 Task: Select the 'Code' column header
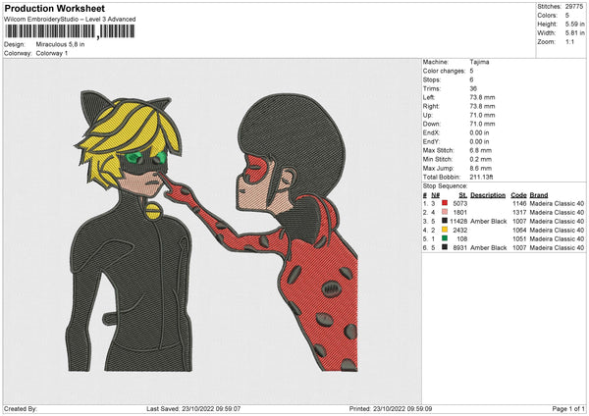[x=518, y=195]
